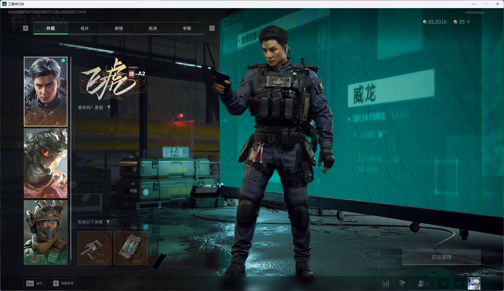The image size is (504, 291).
Task: Open the player avatar with level 60
Action: click(x=474, y=283)
